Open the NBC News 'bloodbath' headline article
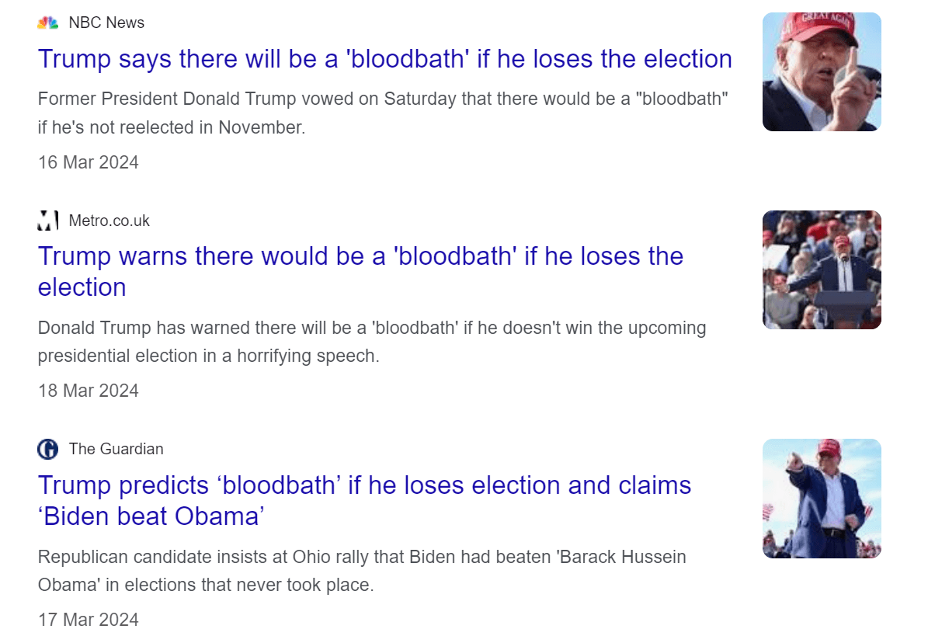The height and width of the screenshot is (643, 928). 384,59
